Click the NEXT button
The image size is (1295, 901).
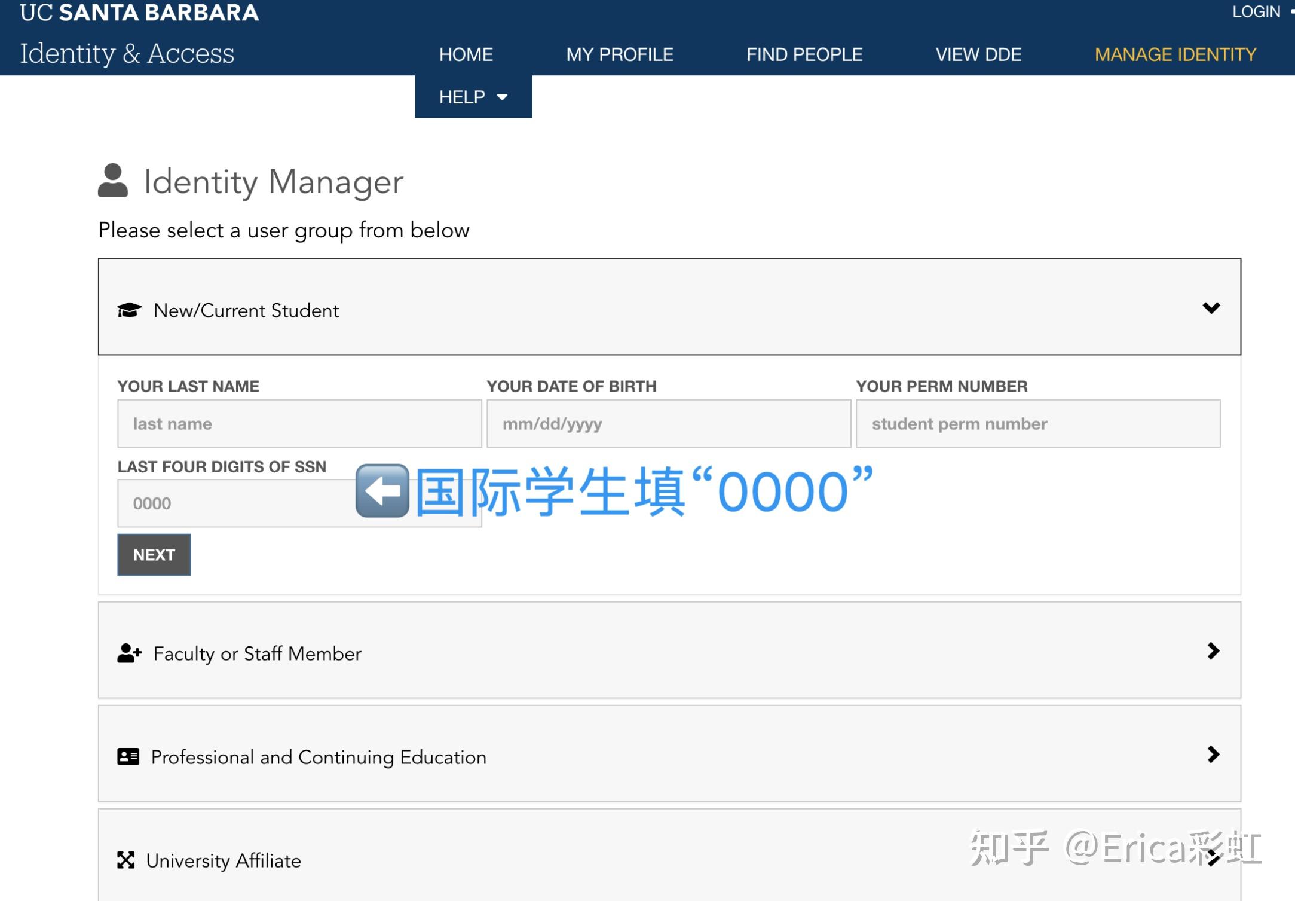tap(154, 554)
